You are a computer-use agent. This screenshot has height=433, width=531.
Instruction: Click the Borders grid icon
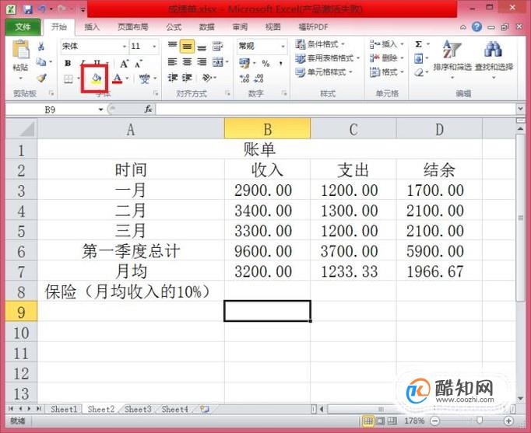(x=69, y=79)
